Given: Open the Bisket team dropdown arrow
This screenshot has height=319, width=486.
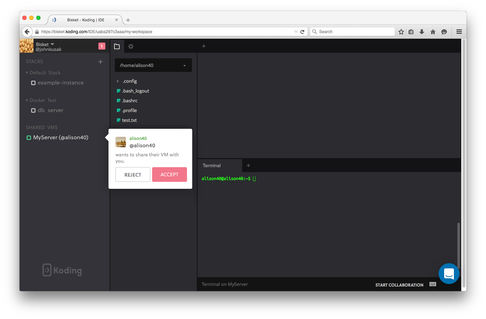Looking at the screenshot, I should [x=52, y=44].
